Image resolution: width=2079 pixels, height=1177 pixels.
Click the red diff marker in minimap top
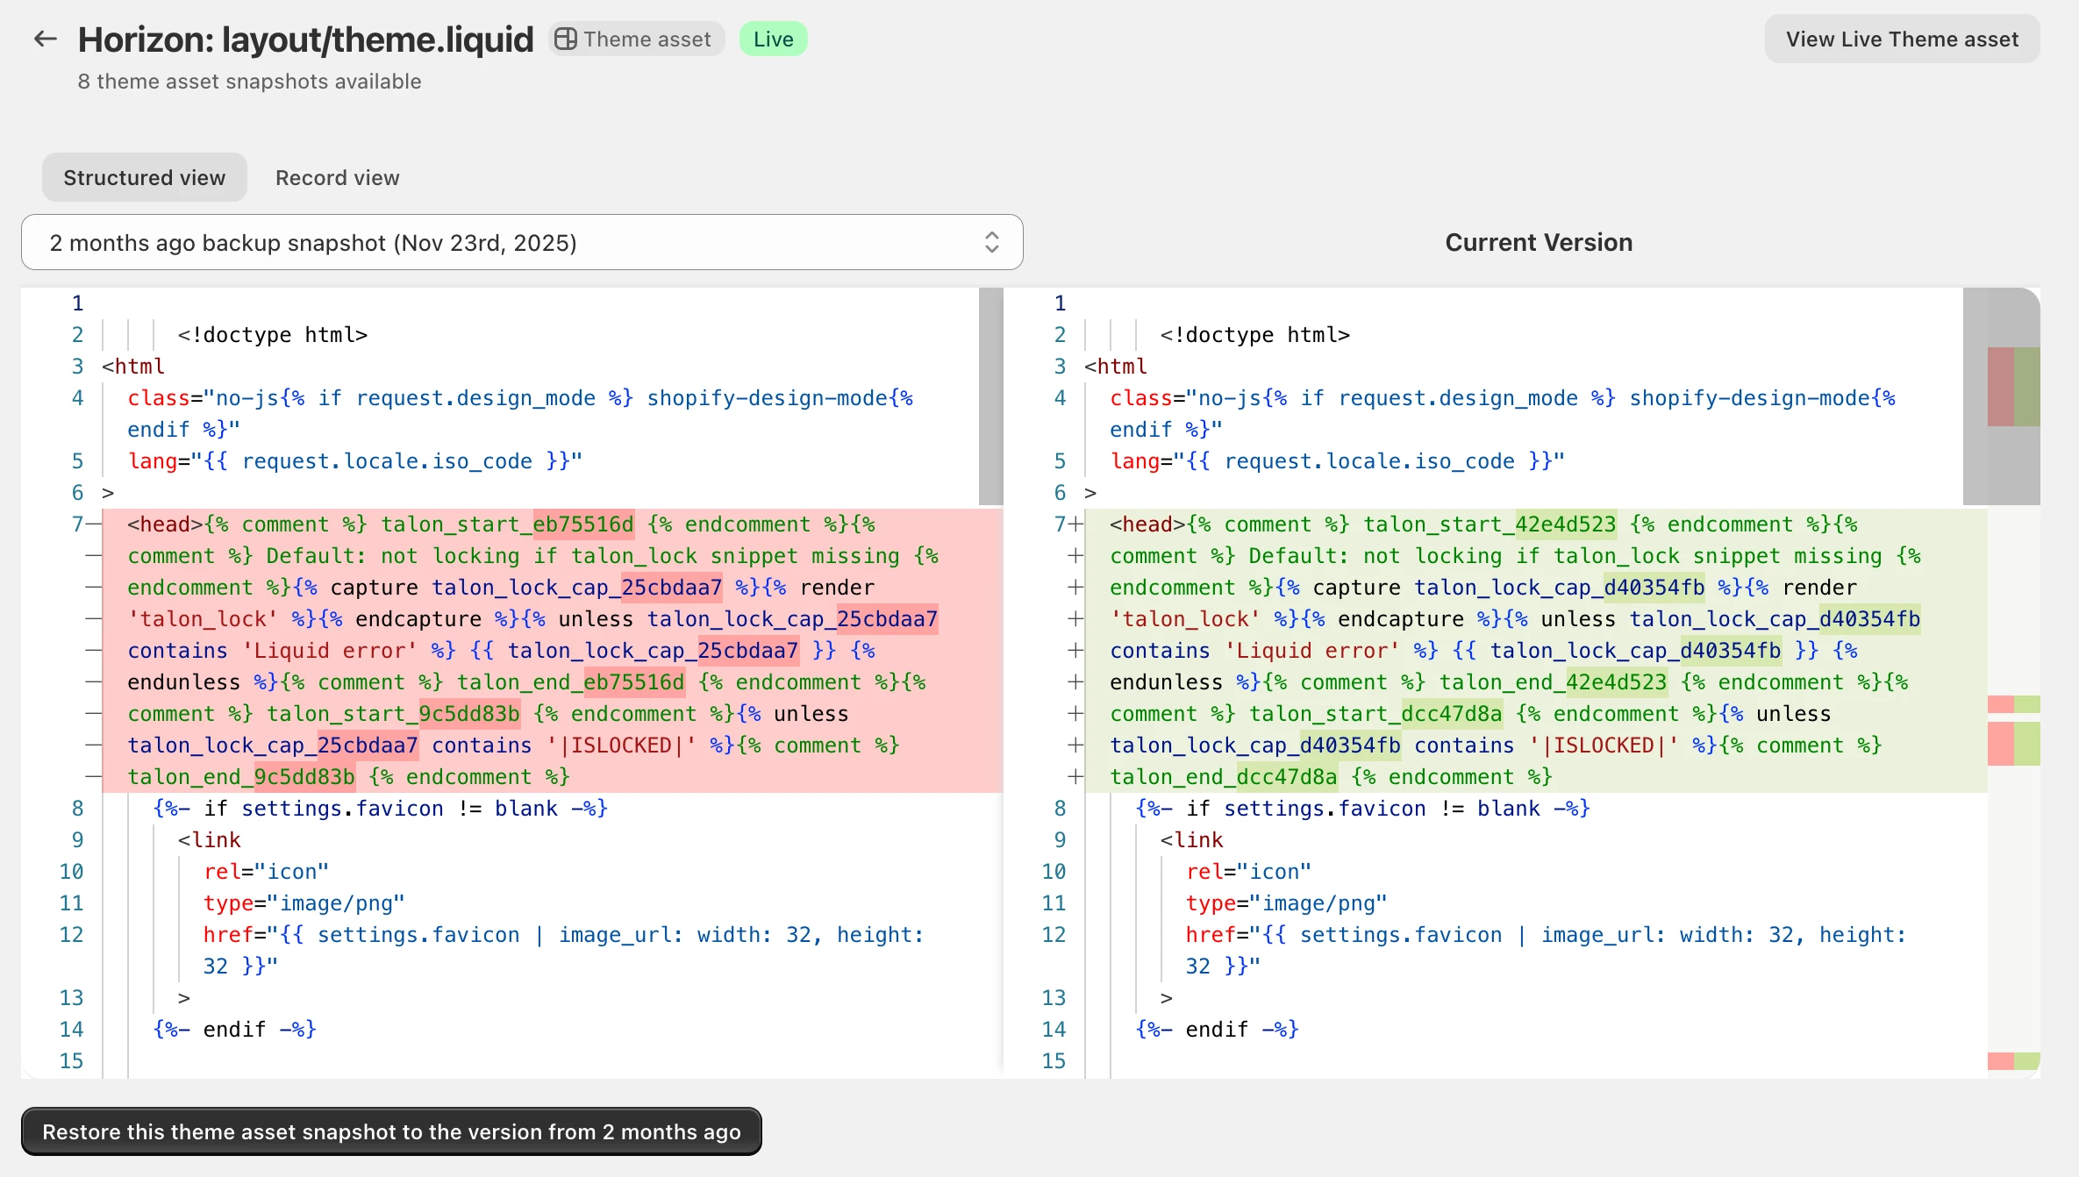[2000, 387]
